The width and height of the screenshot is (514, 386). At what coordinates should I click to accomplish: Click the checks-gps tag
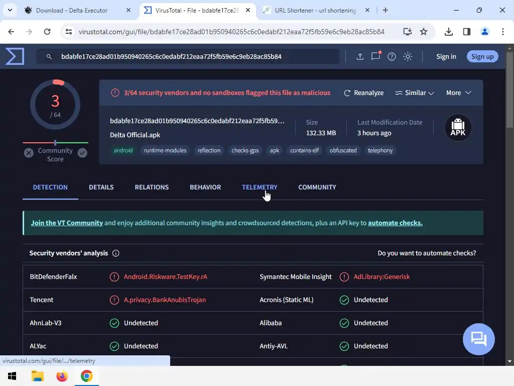(x=245, y=150)
